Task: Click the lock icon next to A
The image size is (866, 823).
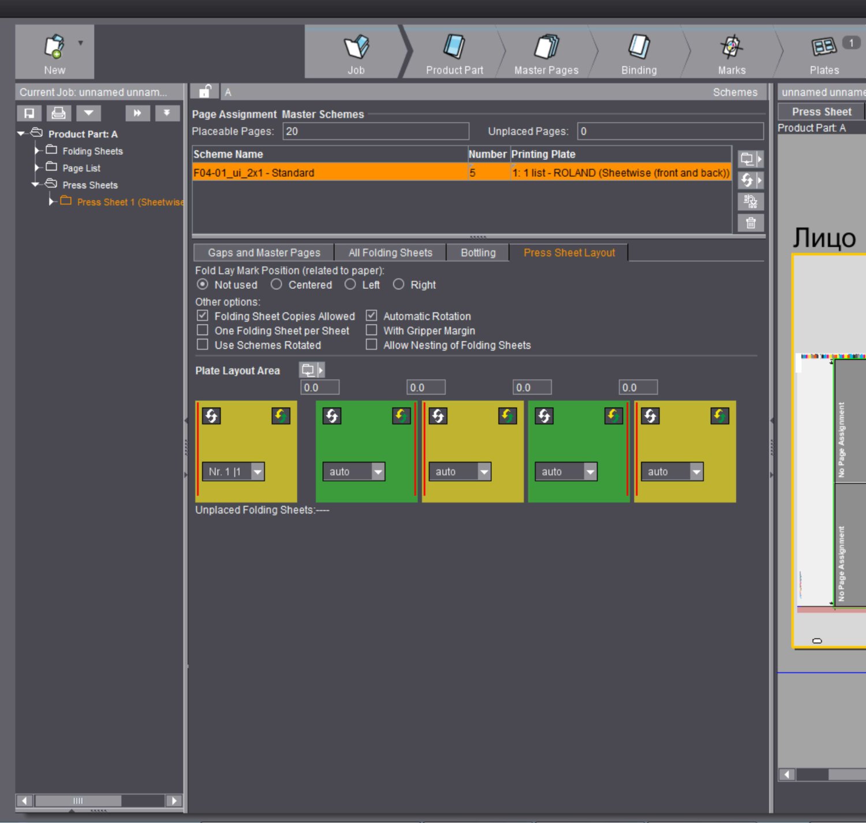Action: [x=204, y=92]
